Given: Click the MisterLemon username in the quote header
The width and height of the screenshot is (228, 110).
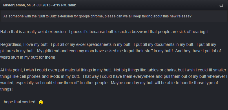Looking at the screenshot, I should point(14,6).
